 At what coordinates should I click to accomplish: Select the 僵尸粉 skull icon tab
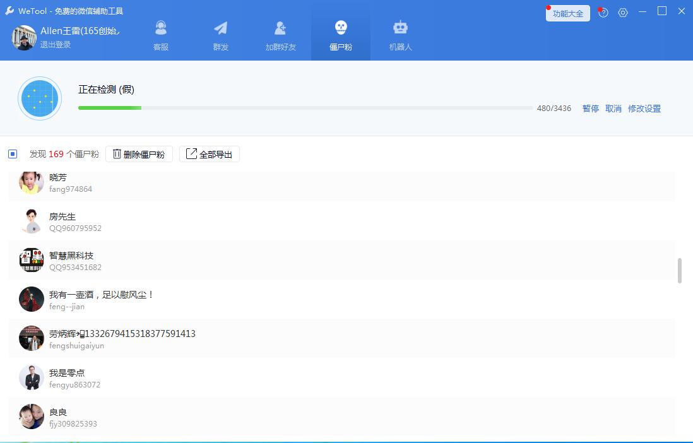pos(340,35)
